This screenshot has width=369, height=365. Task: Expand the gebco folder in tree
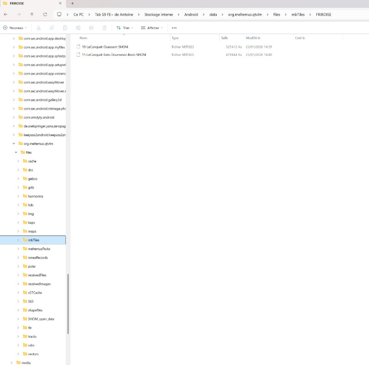coord(18,179)
